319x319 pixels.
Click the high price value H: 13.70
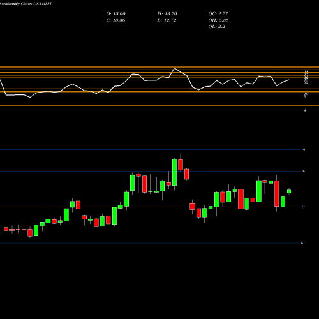[167, 14]
